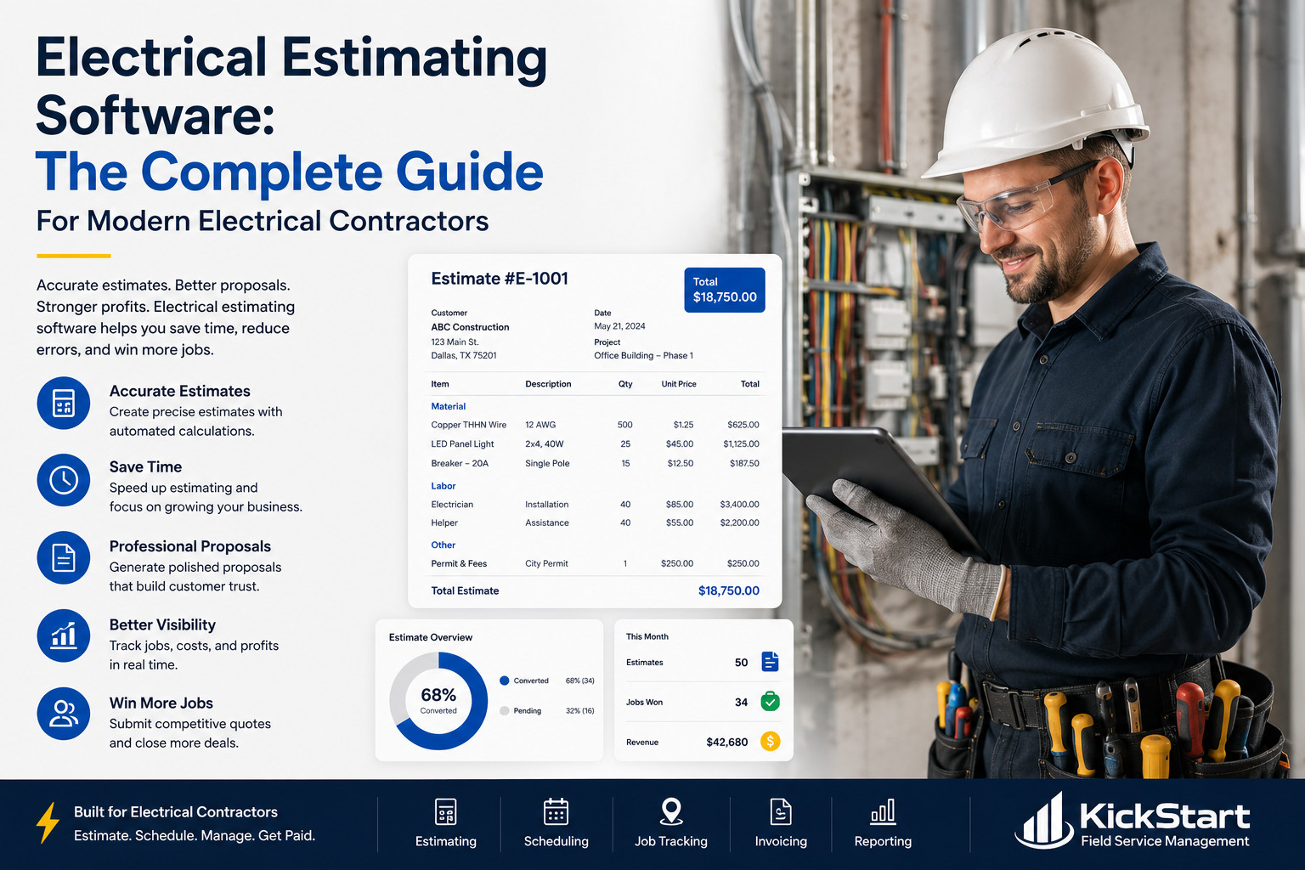Click the Copper THHN Wire item

click(469, 425)
